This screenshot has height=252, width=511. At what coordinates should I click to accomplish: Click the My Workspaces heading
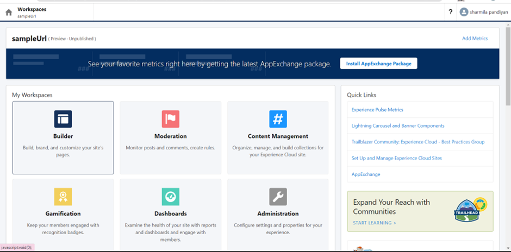pos(32,95)
